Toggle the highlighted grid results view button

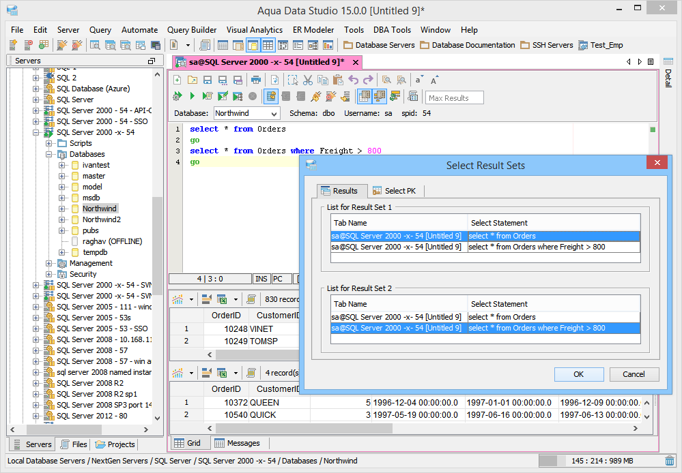(x=365, y=97)
